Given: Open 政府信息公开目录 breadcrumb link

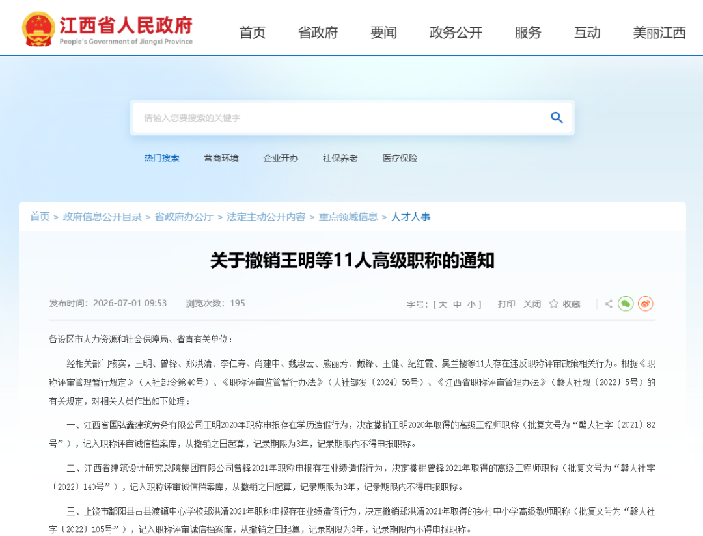Looking at the screenshot, I should (102, 217).
